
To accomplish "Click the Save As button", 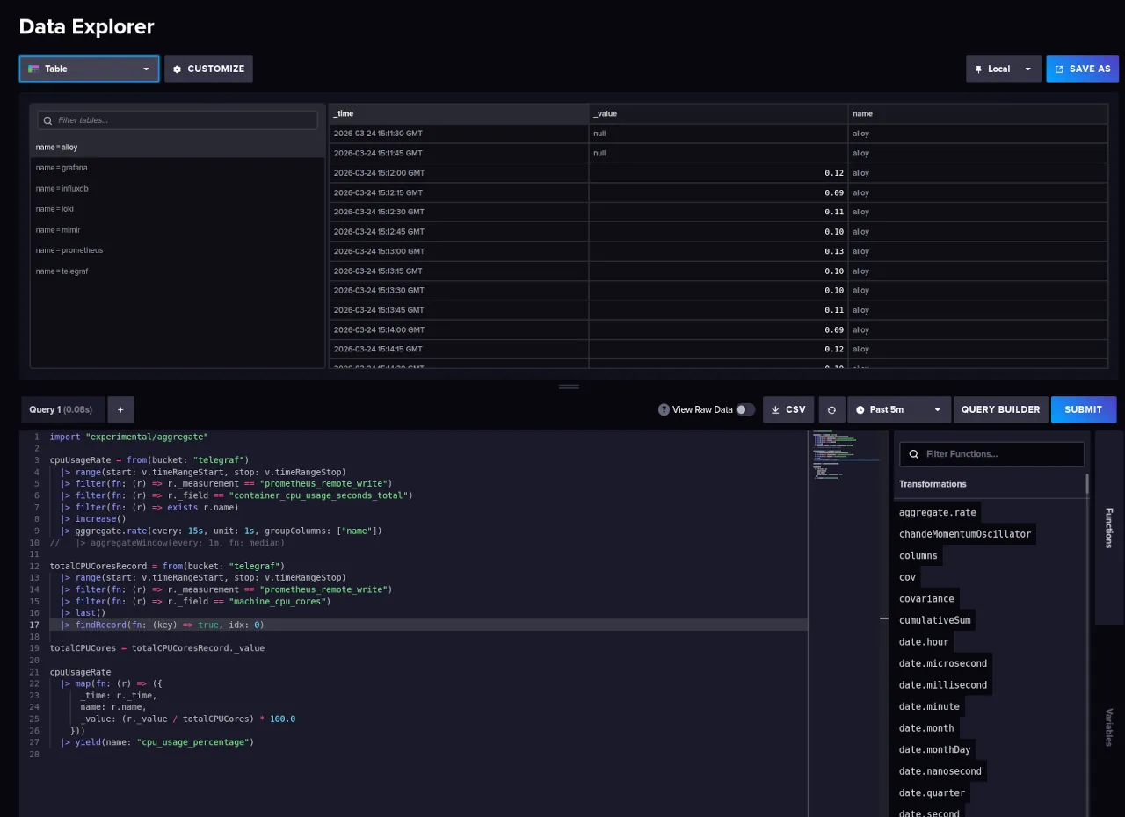I will 1082,69.
